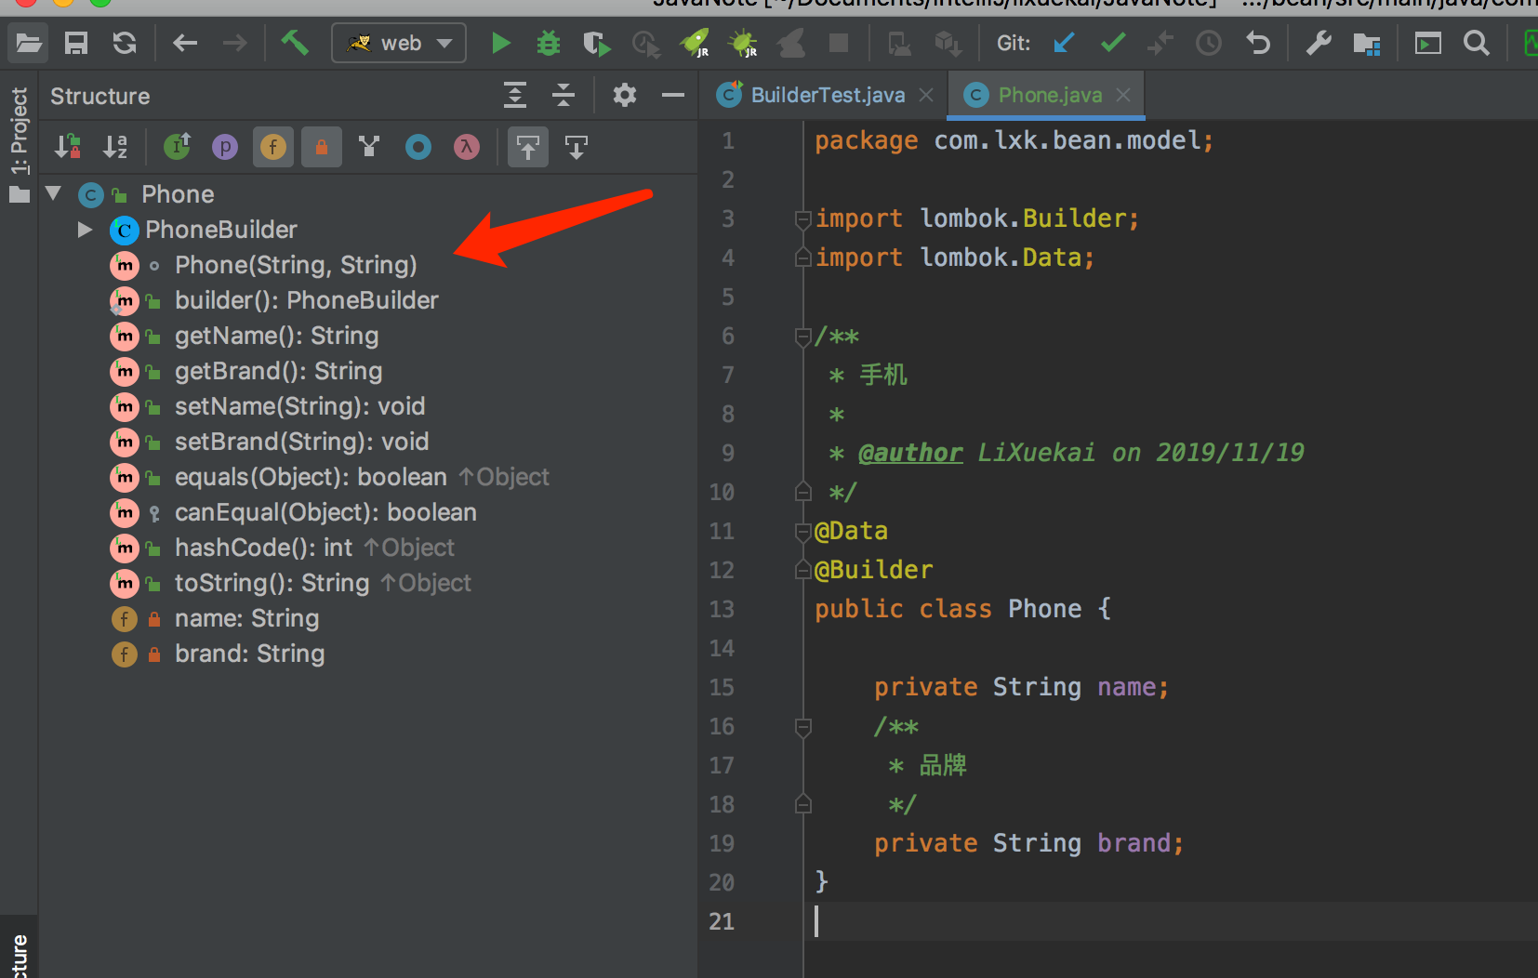This screenshot has height=978, width=1538.
Task: Show Git history clock icon
Action: click(1209, 43)
